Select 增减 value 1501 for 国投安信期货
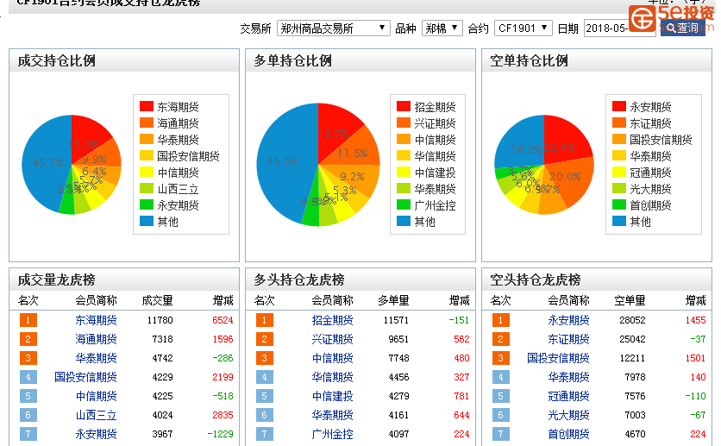Viewport: 721px width, 446px height. 695,358
